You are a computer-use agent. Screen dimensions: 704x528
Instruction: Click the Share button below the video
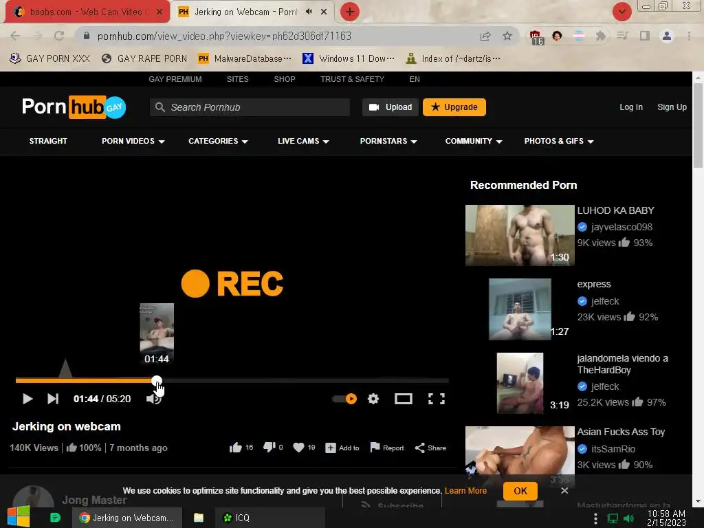(x=430, y=448)
